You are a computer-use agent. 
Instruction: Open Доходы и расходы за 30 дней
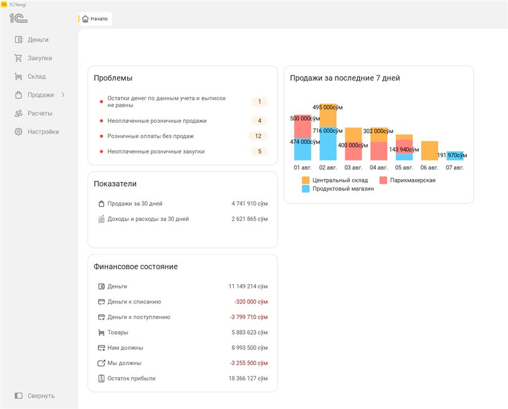pos(183,219)
